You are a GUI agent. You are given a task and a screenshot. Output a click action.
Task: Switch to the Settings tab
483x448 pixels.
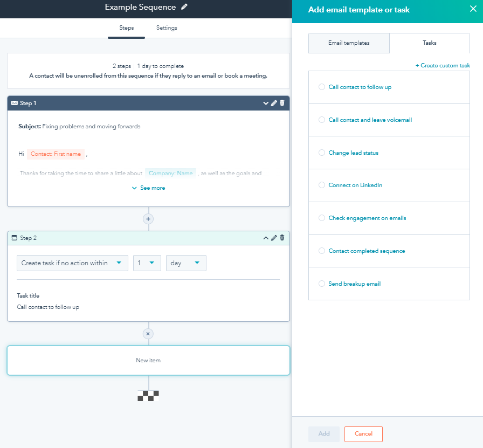point(167,28)
